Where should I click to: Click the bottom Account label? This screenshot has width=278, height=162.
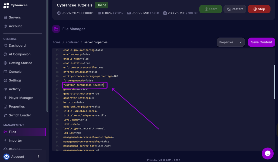(18, 157)
